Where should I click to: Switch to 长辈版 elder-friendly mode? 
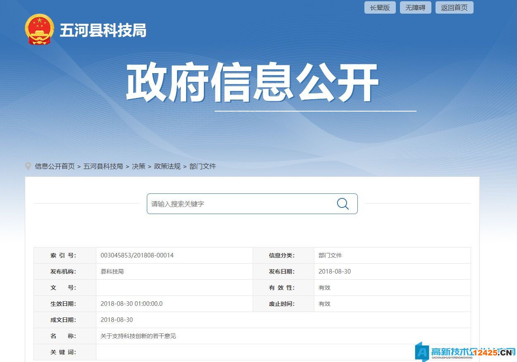(x=380, y=7)
